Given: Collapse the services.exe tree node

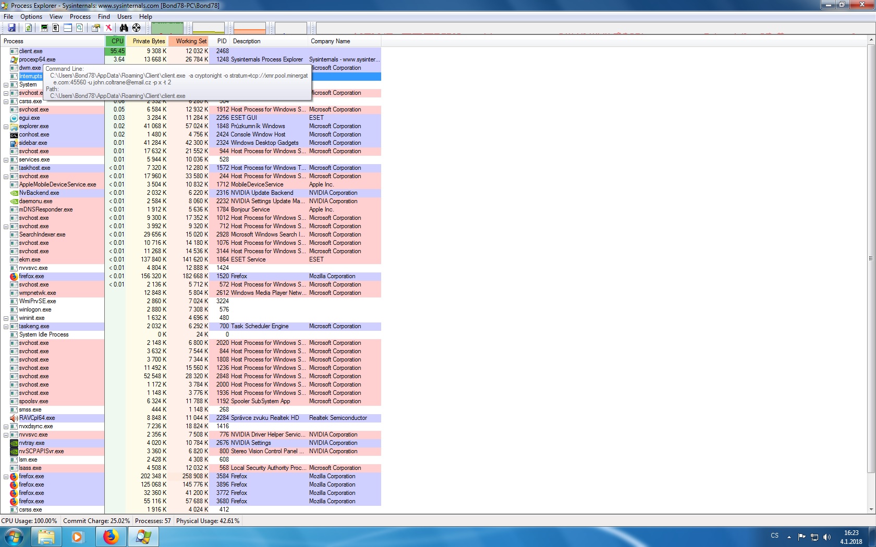Looking at the screenshot, I should pyautogui.click(x=6, y=159).
